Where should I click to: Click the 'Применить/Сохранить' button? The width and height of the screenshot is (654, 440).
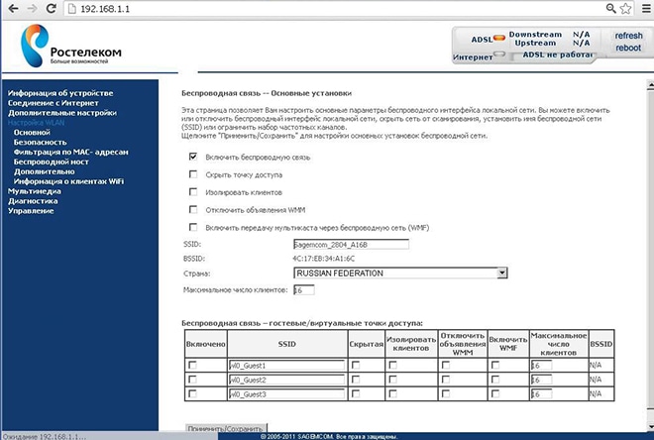[x=219, y=427]
